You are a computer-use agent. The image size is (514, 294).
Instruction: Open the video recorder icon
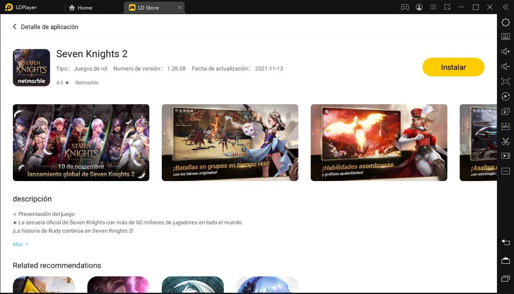(x=506, y=156)
